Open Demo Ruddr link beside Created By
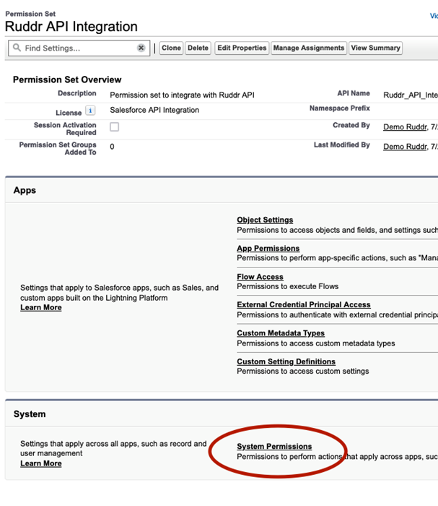This screenshot has height=506, width=438. pos(405,126)
